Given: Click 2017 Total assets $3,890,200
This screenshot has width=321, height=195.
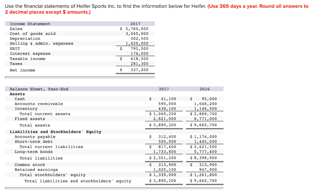Looking at the screenshot, I should pos(163,125).
